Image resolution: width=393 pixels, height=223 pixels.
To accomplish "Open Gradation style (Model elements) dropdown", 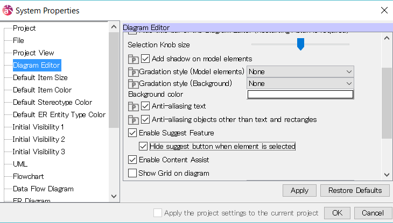I will (x=300, y=71).
